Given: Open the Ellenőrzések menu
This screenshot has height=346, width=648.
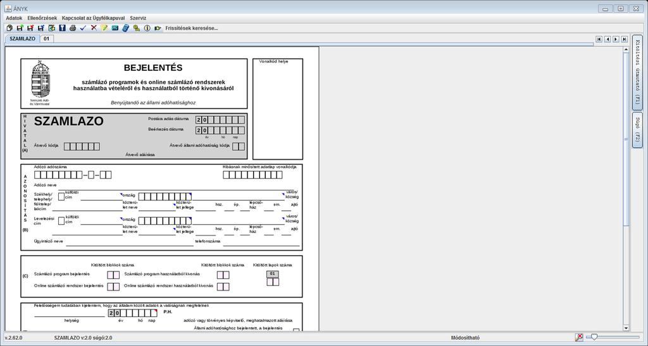Looking at the screenshot, I should (42, 18).
